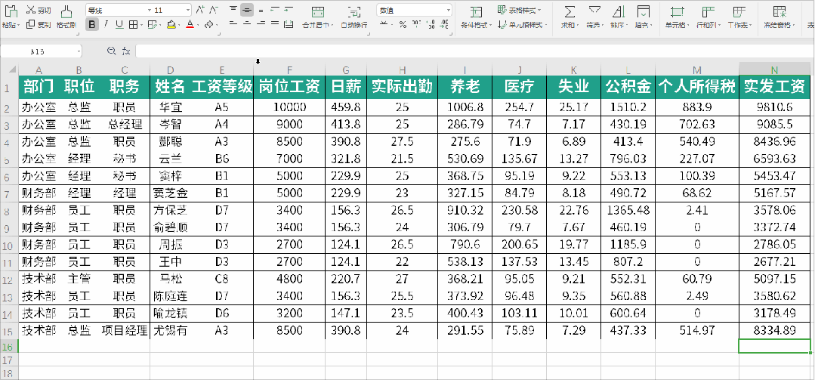Toggle left horizontal alignment
This screenshot has height=380, width=815.
coord(233,24)
